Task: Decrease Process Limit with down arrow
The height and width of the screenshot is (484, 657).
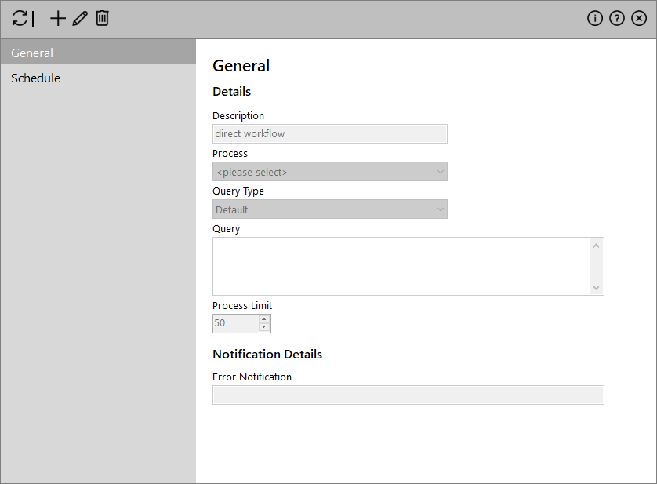Action: coord(264,327)
